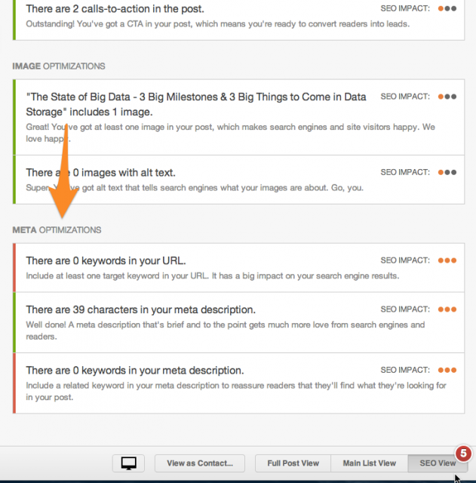The height and width of the screenshot is (483, 476).
Task: Click the desktop monitor preview icon button
Action: 128,463
